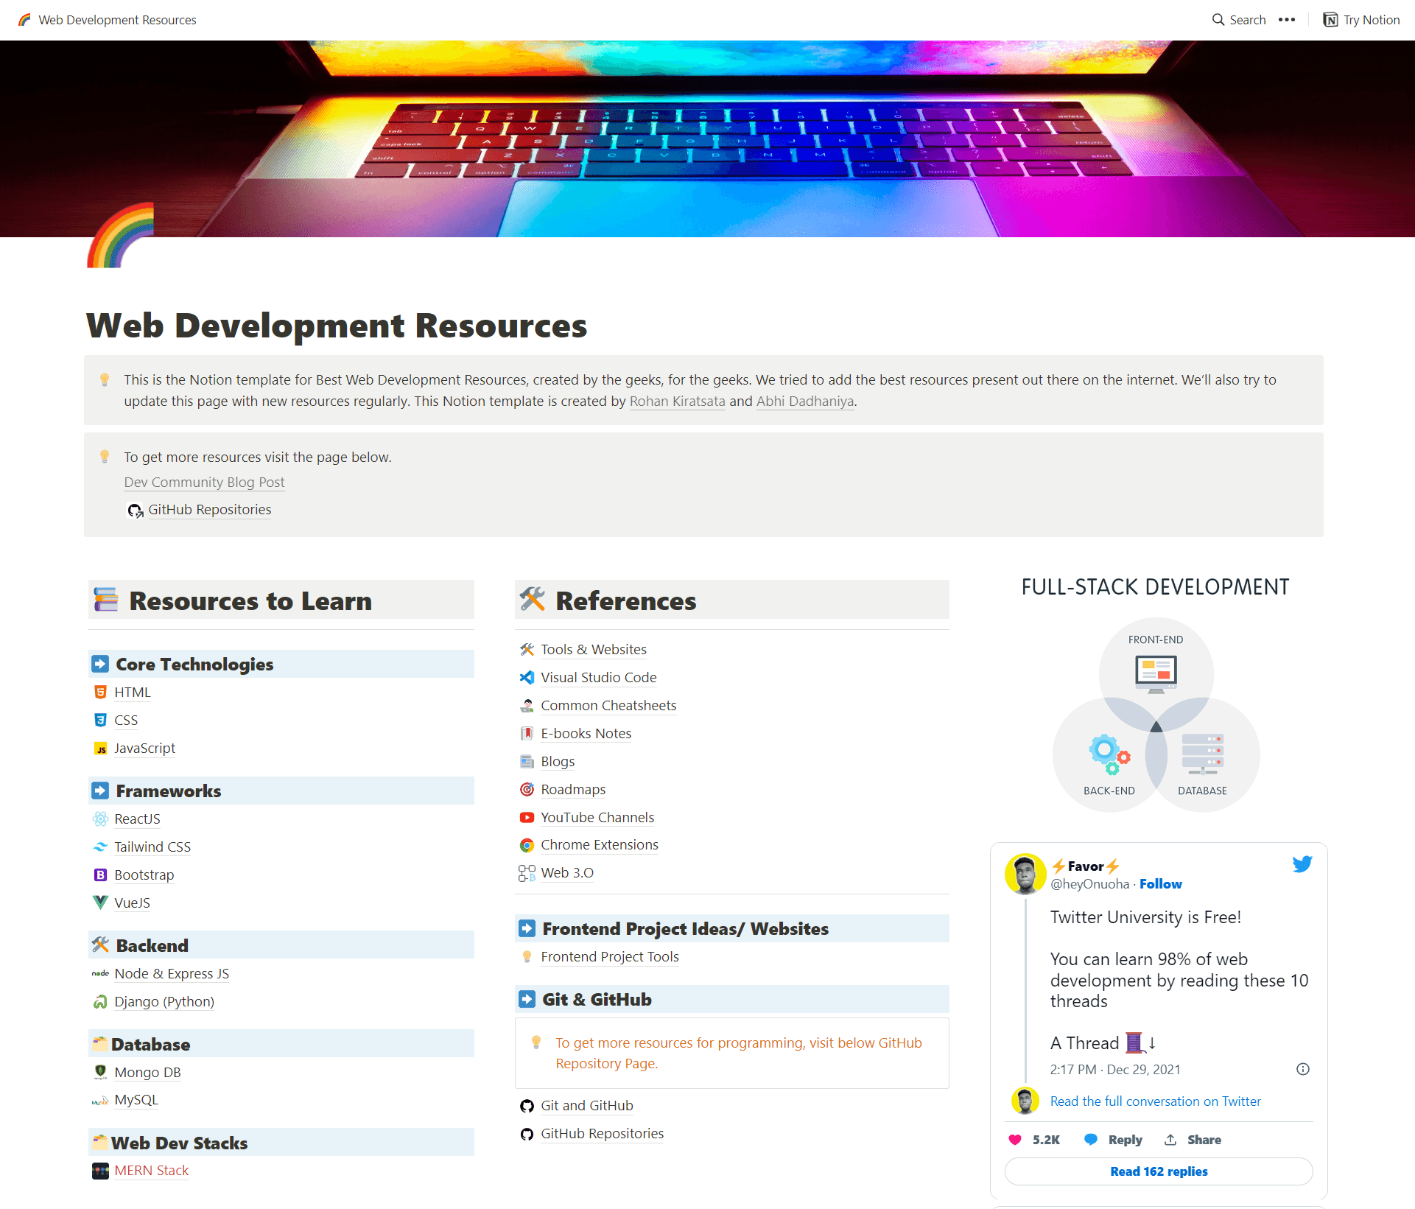Click the Reply icon on the tweet
The image size is (1415, 1209).
pyautogui.click(x=1092, y=1140)
